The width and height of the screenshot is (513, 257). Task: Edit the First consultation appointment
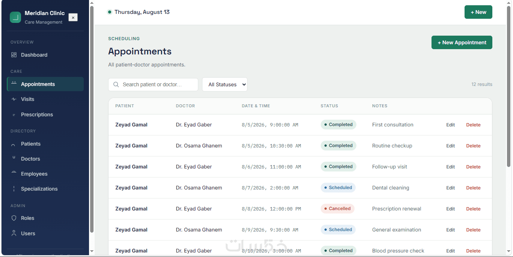click(450, 125)
